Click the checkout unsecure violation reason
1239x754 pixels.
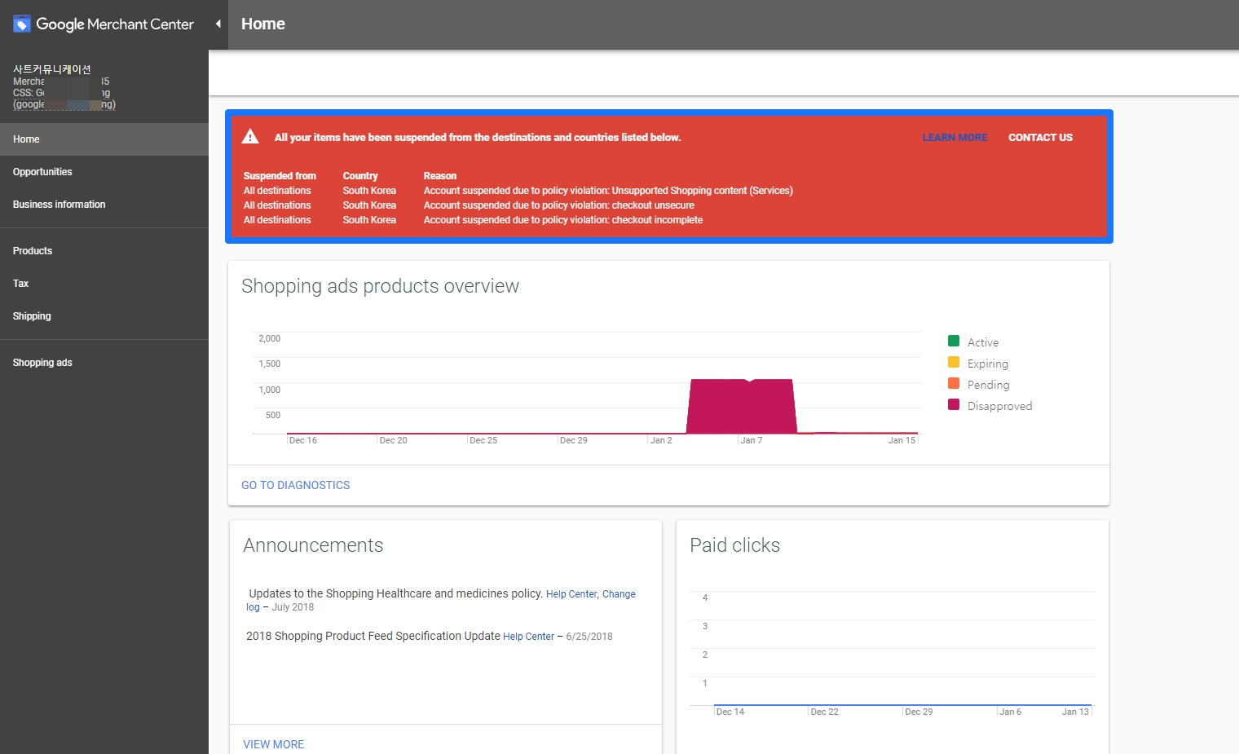pos(559,205)
